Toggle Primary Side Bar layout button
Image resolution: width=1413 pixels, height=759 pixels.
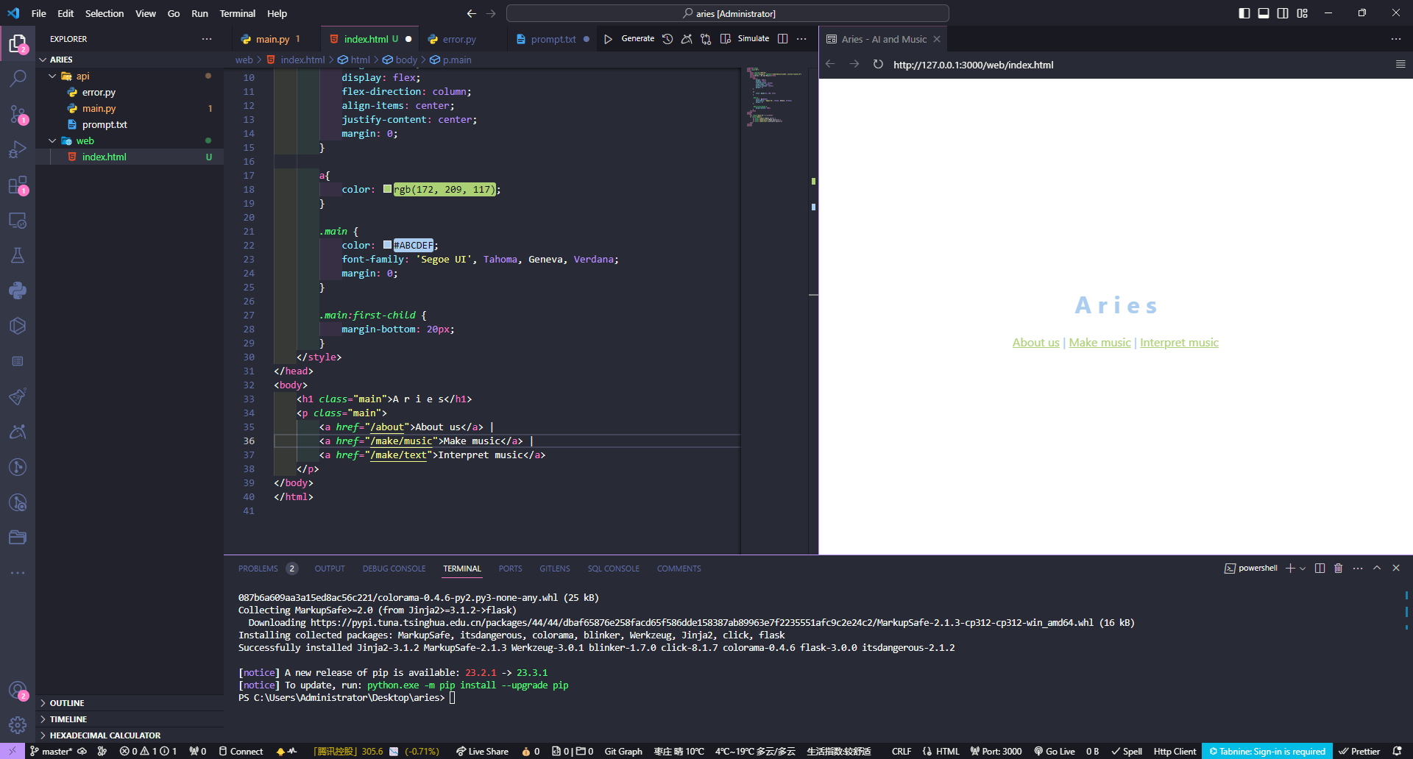pyautogui.click(x=1244, y=13)
